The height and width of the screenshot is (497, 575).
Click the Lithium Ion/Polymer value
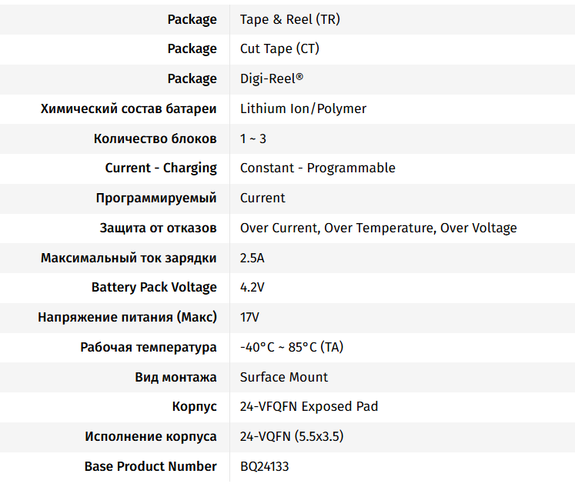click(303, 108)
